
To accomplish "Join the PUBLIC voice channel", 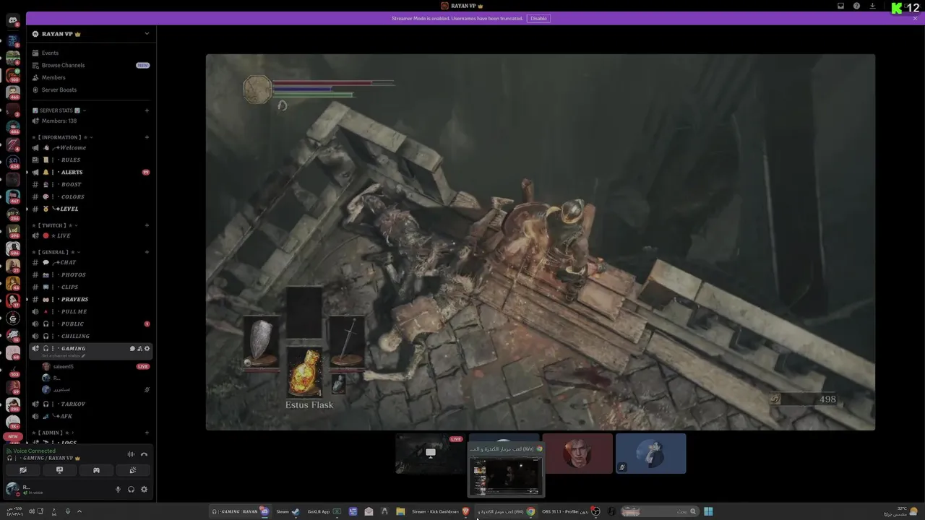I will coord(90,324).
